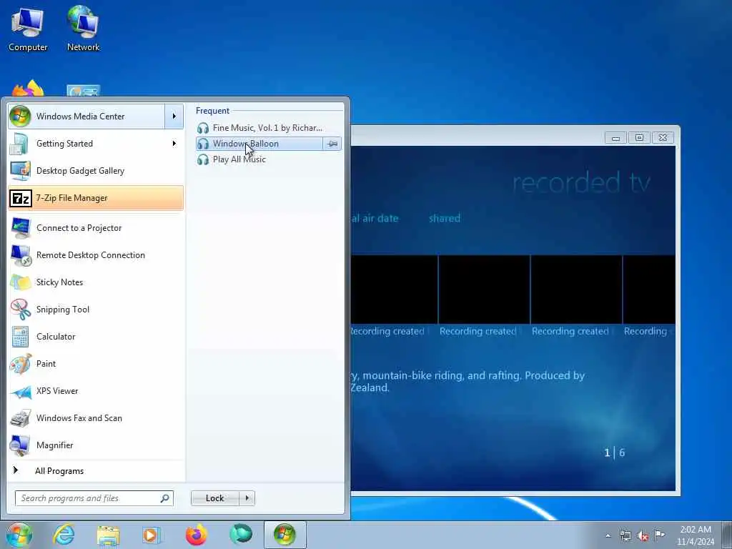This screenshot has height=549, width=732.
Task: Expand All Programs list
Action: 59,471
